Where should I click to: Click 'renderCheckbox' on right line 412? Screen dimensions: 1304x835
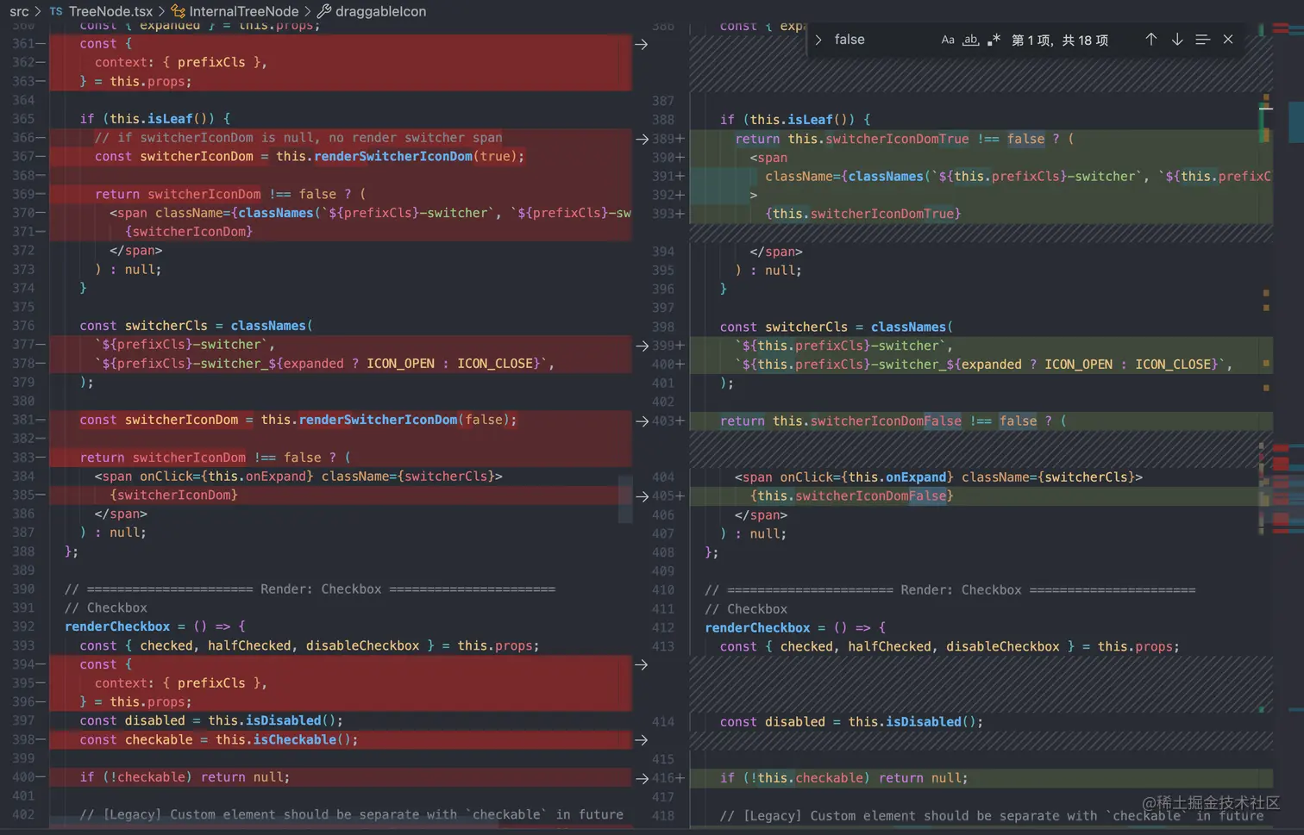[757, 628]
